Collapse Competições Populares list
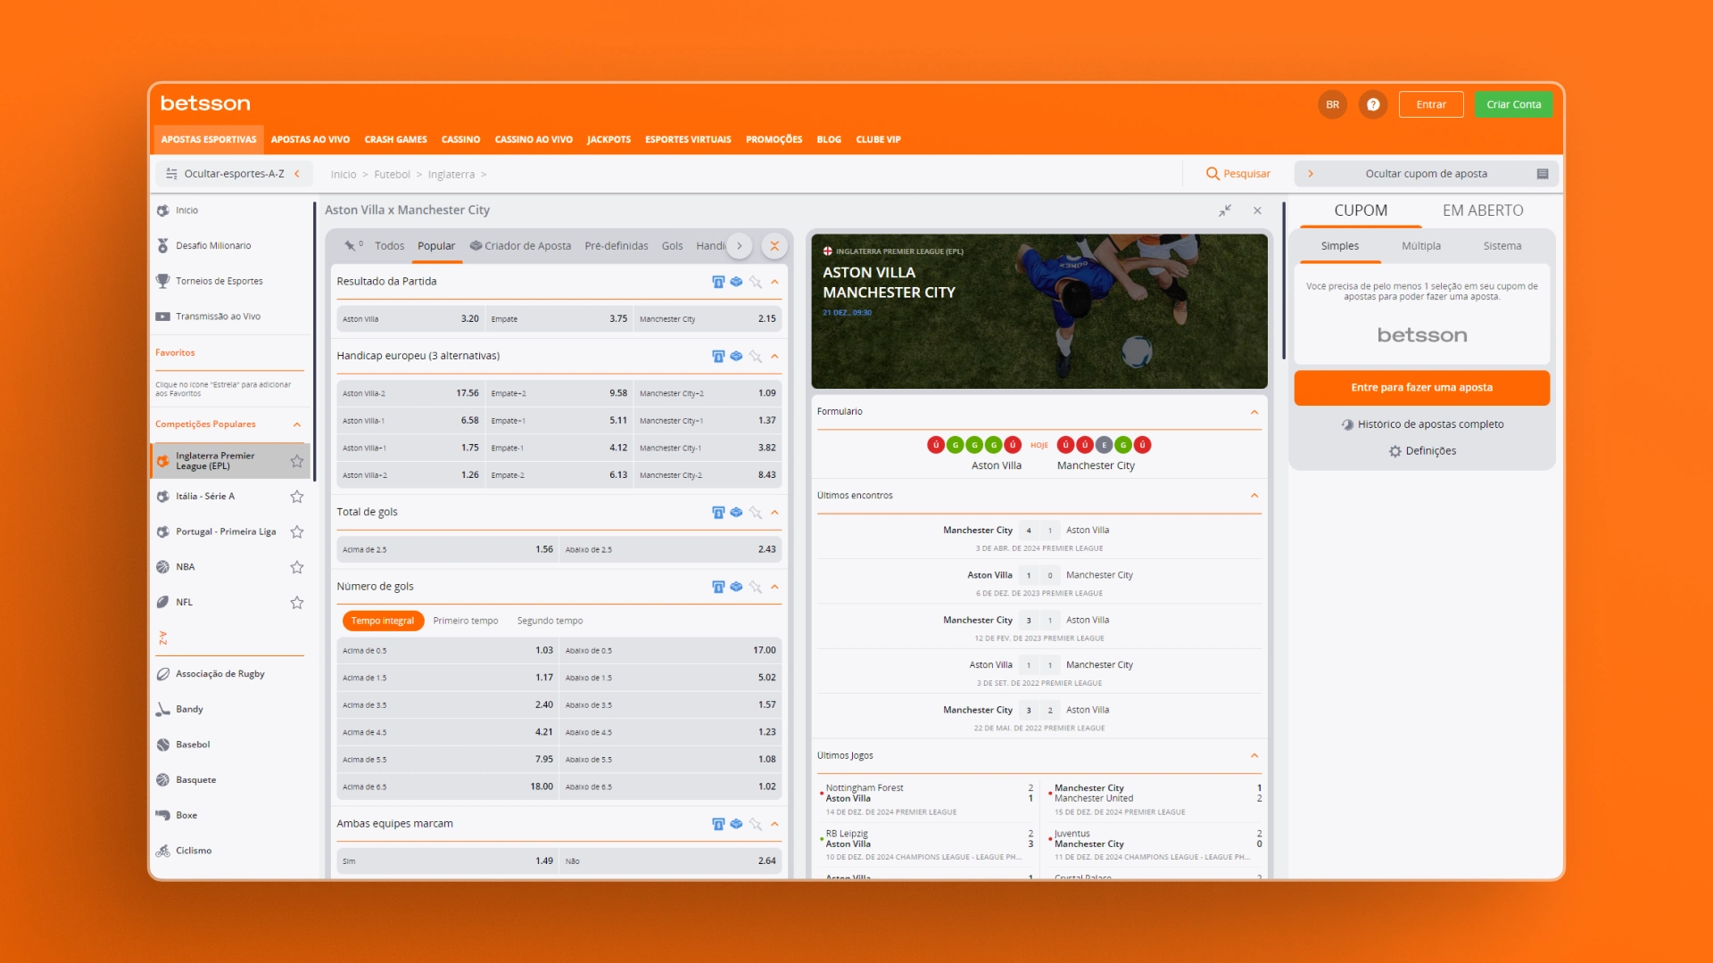The width and height of the screenshot is (1713, 963). 297,424
